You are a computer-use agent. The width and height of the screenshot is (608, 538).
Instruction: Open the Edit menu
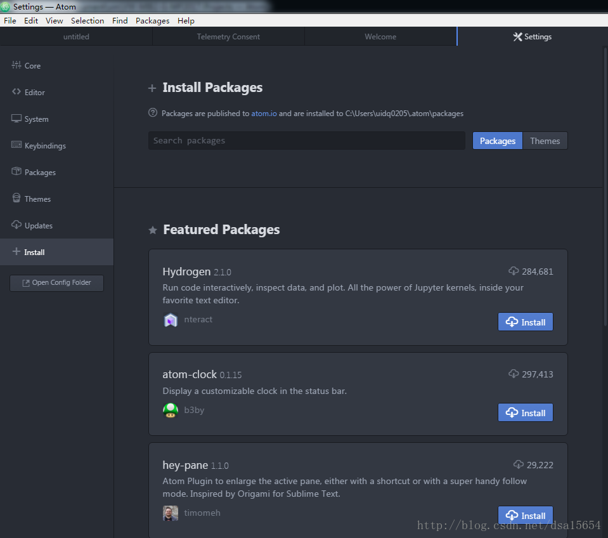point(31,20)
